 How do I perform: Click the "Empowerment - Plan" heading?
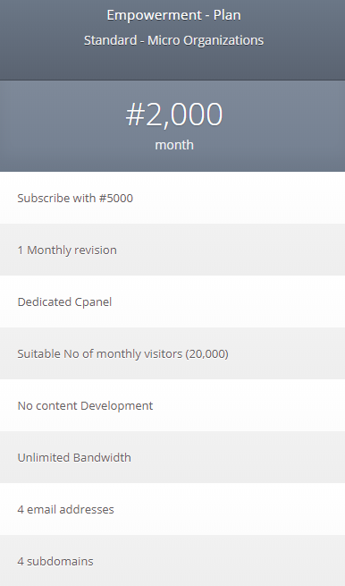click(x=173, y=15)
